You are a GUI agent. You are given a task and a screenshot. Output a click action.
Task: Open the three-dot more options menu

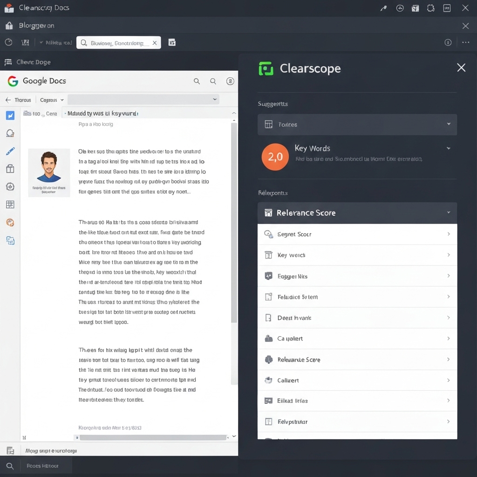coord(465,42)
